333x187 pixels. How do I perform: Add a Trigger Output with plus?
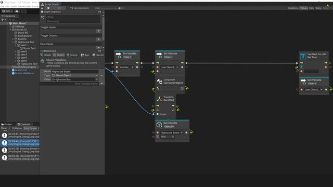tap(99, 39)
